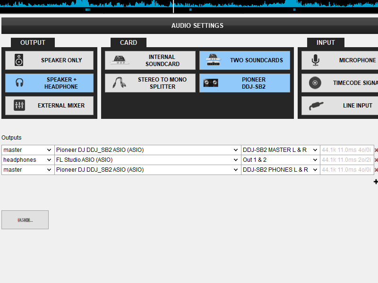Choose the Pioneer DDJ-SB2 card option
Screen dimensions: 378x283
[x=245, y=83]
